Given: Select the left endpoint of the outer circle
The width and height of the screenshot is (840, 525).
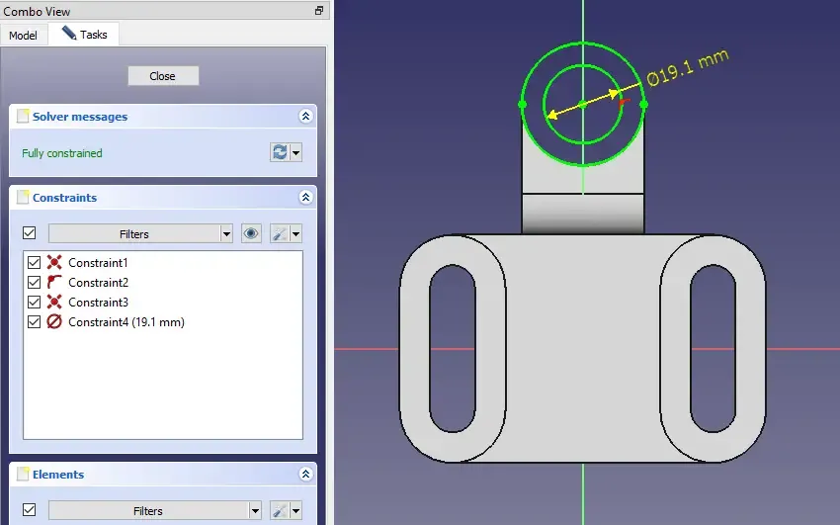Looking at the screenshot, I should [523, 105].
